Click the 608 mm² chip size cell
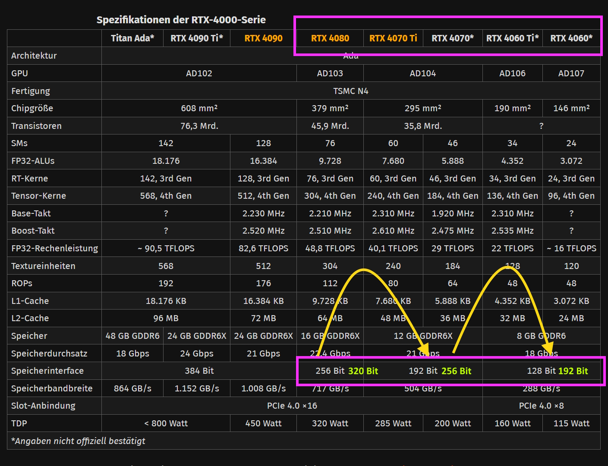This screenshot has height=466, width=608. coord(199,108)
